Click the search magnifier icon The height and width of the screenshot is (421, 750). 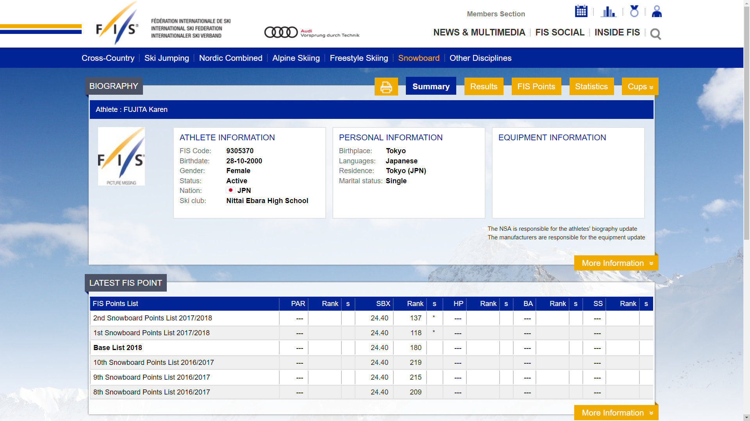coord(655,34)
